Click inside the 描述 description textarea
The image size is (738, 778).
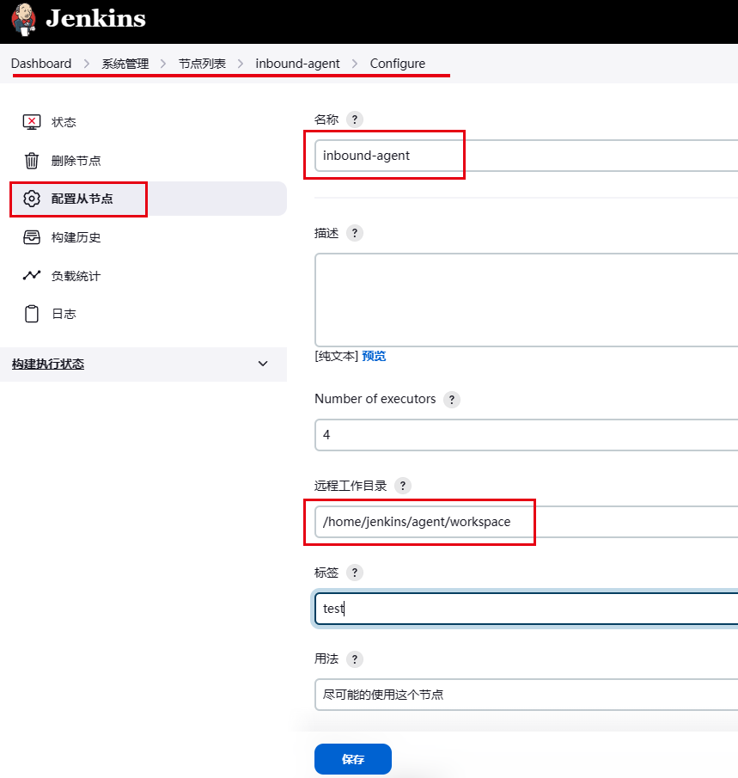[x=526, y=299]
